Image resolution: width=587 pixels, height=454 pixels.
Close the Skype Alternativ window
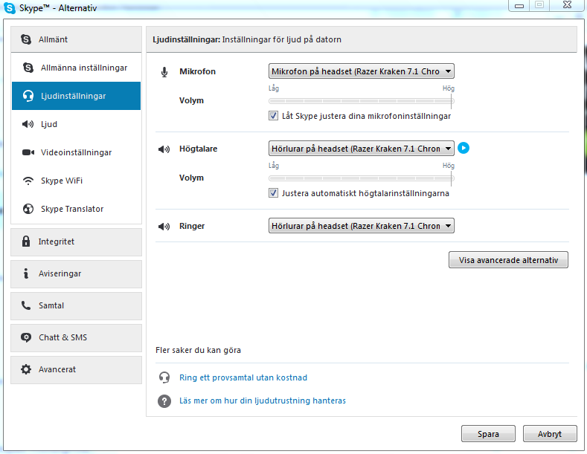click(567, 5)
